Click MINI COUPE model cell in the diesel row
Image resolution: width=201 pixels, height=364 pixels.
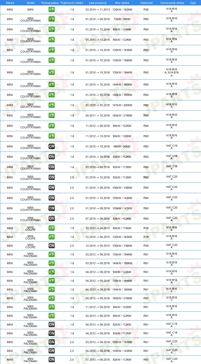[31, 246]
